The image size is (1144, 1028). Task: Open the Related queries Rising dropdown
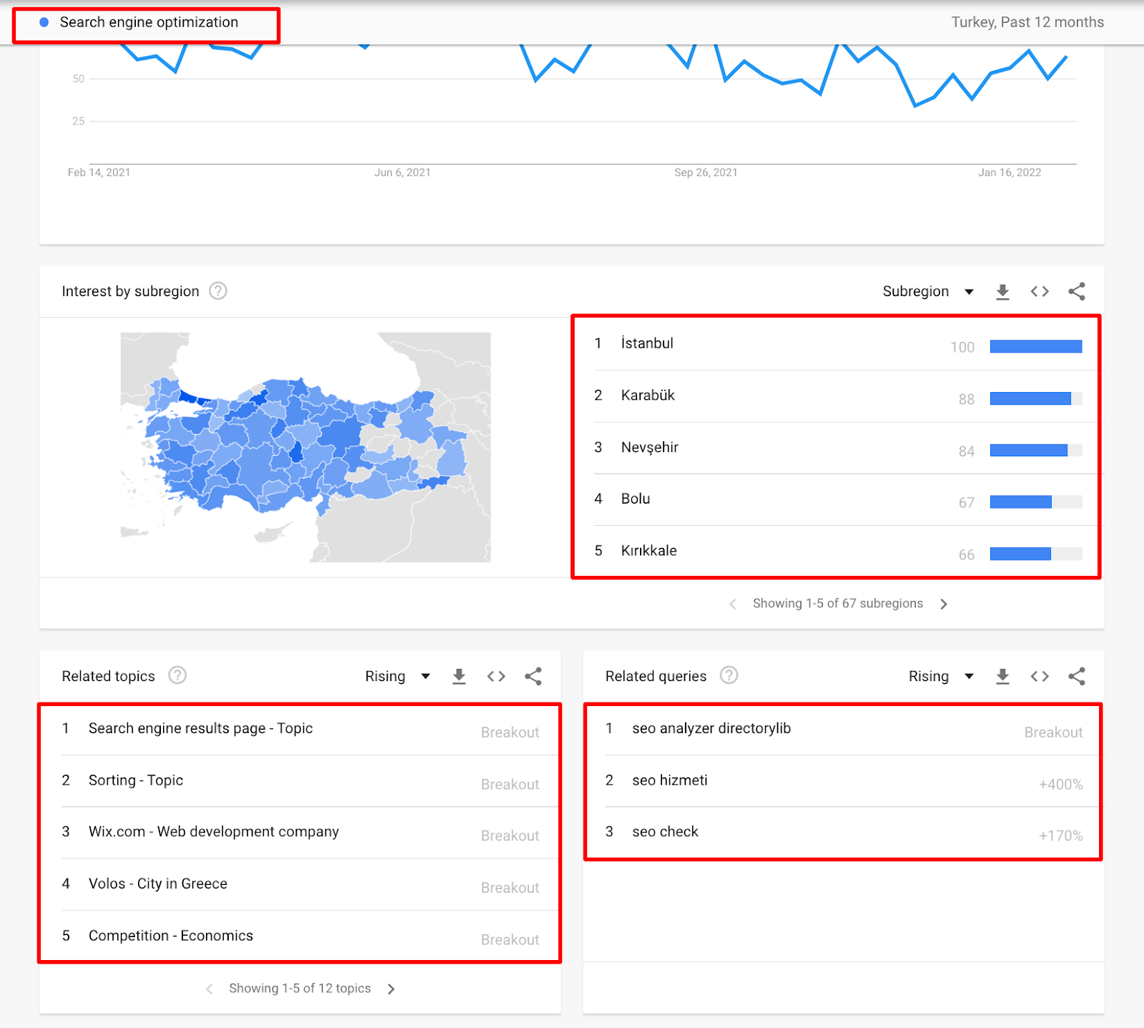coord(941,676)
